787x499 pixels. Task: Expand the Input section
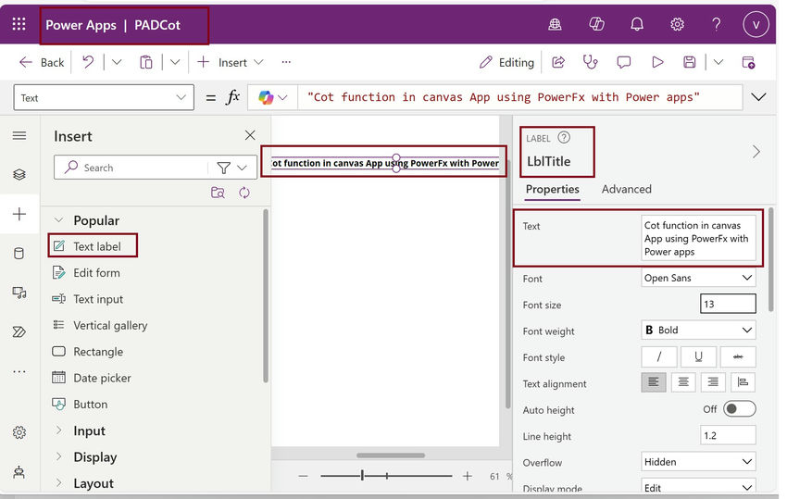[x=58, y=430]
